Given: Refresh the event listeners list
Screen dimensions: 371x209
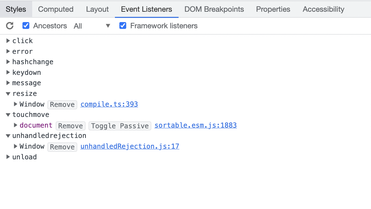Looking at the screenshot, I should coord(10,26).
